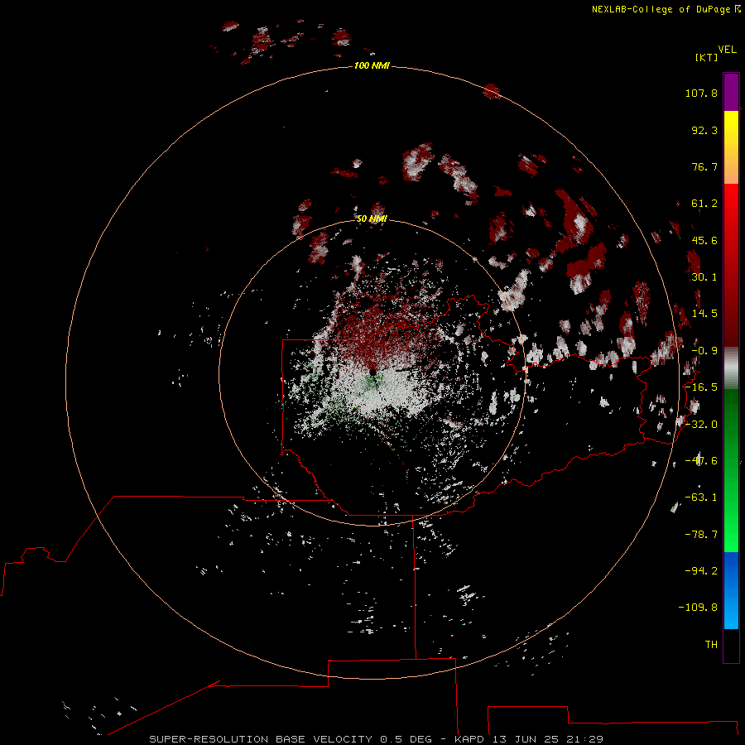Click the [KT] units label
This screenshot has width=745, height=745.
707,57
